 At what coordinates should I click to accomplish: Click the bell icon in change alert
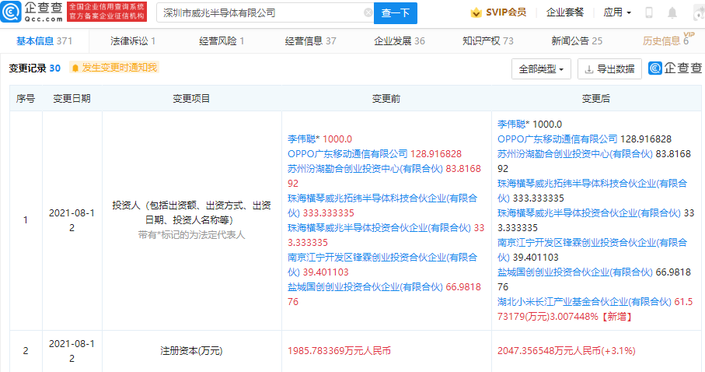point(75,68)
